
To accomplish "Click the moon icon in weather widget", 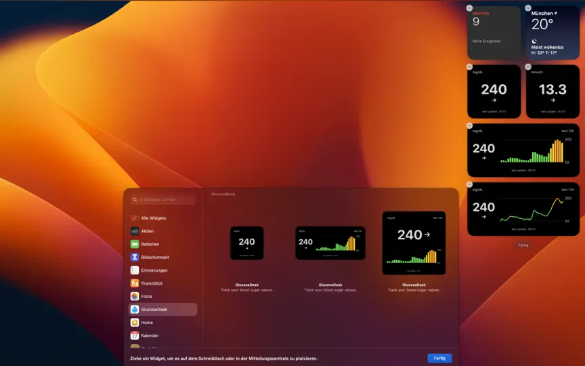I will 534,41.
